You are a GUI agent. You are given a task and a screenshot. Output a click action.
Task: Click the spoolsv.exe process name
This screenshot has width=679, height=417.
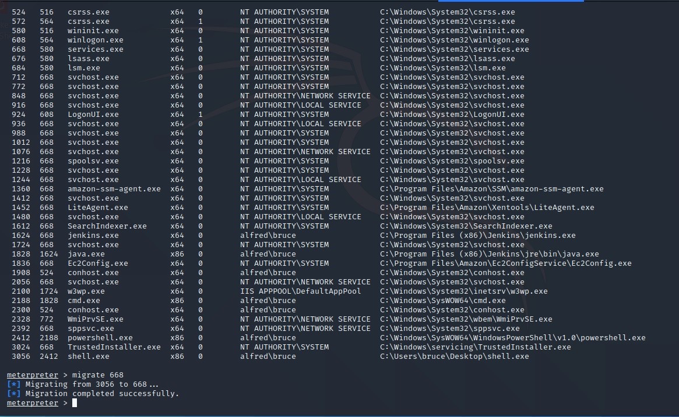pyautogui.click(x=93, y=161)
